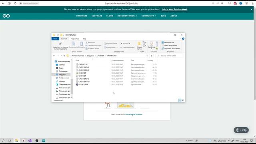Open Yandex browser from the taskbar
Viewport: 256px width, 144px height.
(23, 140)
